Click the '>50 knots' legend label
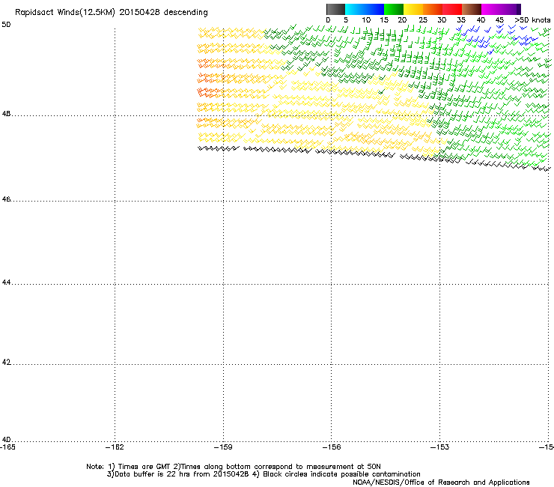This screenshot has height=487, width=554. tap(532, 20)
